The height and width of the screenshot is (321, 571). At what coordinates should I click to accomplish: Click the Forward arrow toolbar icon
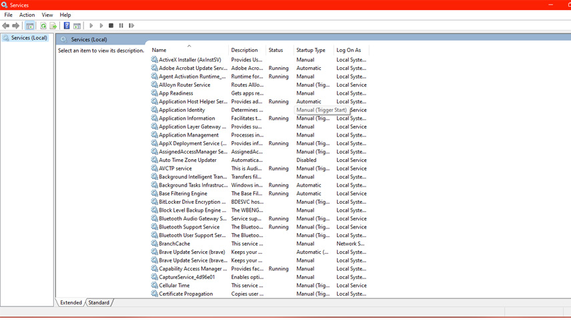coord(15,26)
